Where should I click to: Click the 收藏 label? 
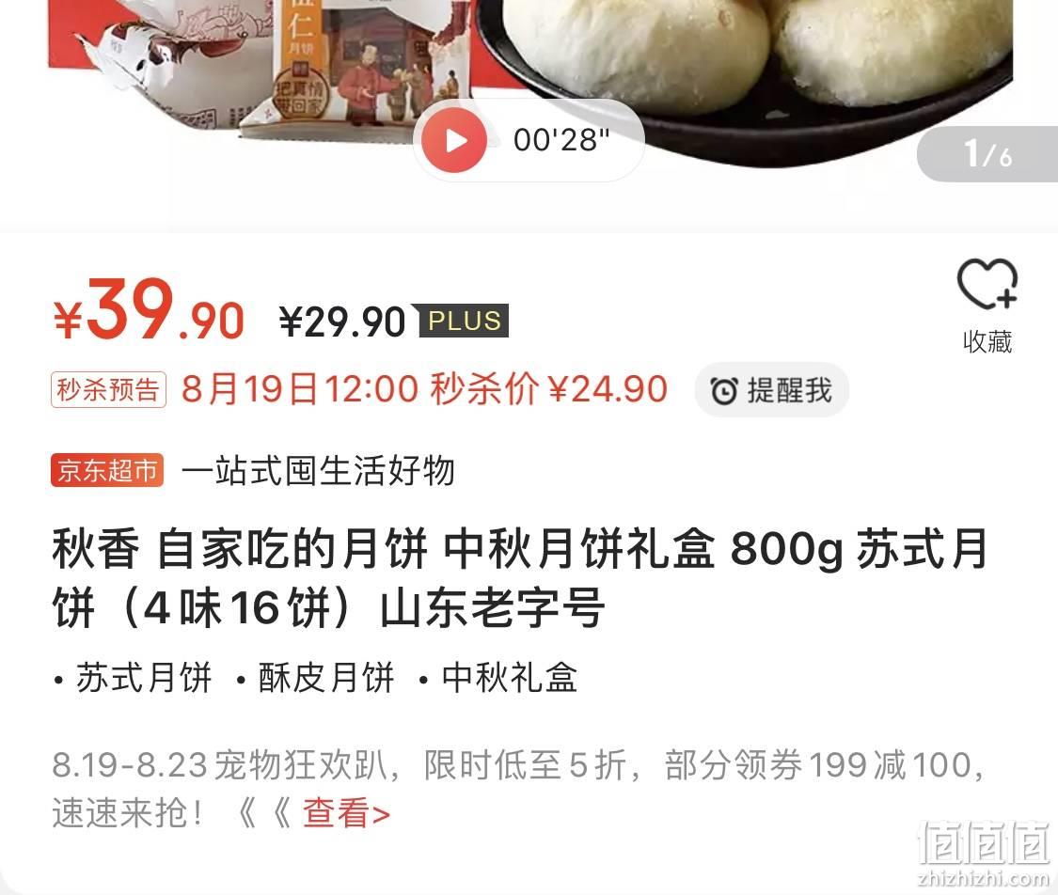click(987, 341)
